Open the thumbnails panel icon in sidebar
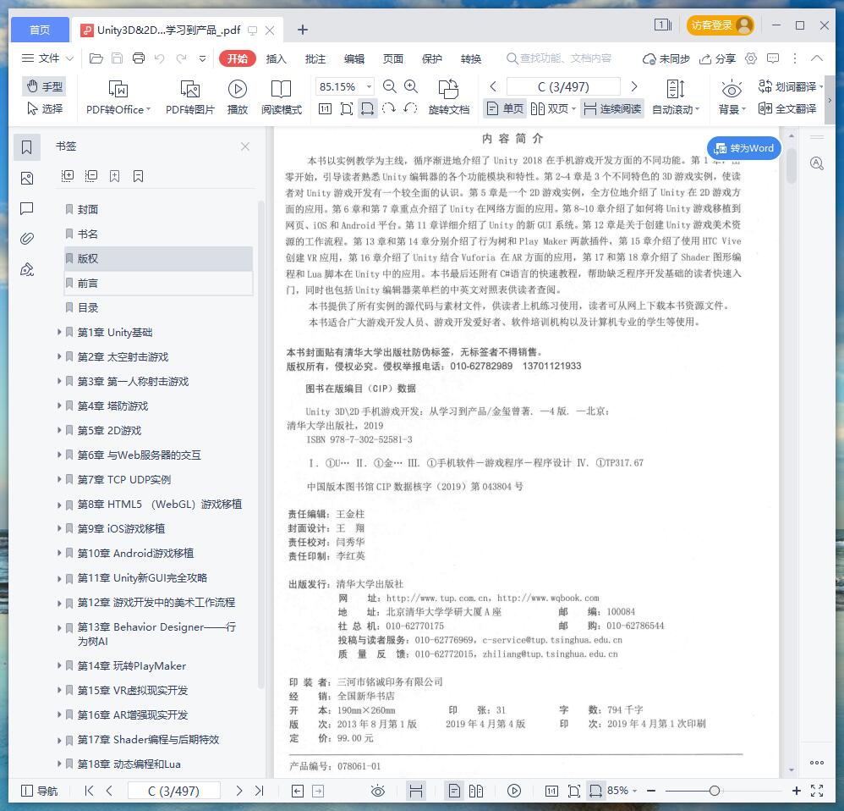 click(x=27, y=178)
